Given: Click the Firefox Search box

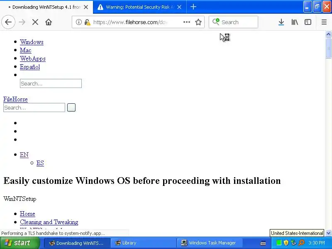Looking at the screenshot, I should pos(233,22).
